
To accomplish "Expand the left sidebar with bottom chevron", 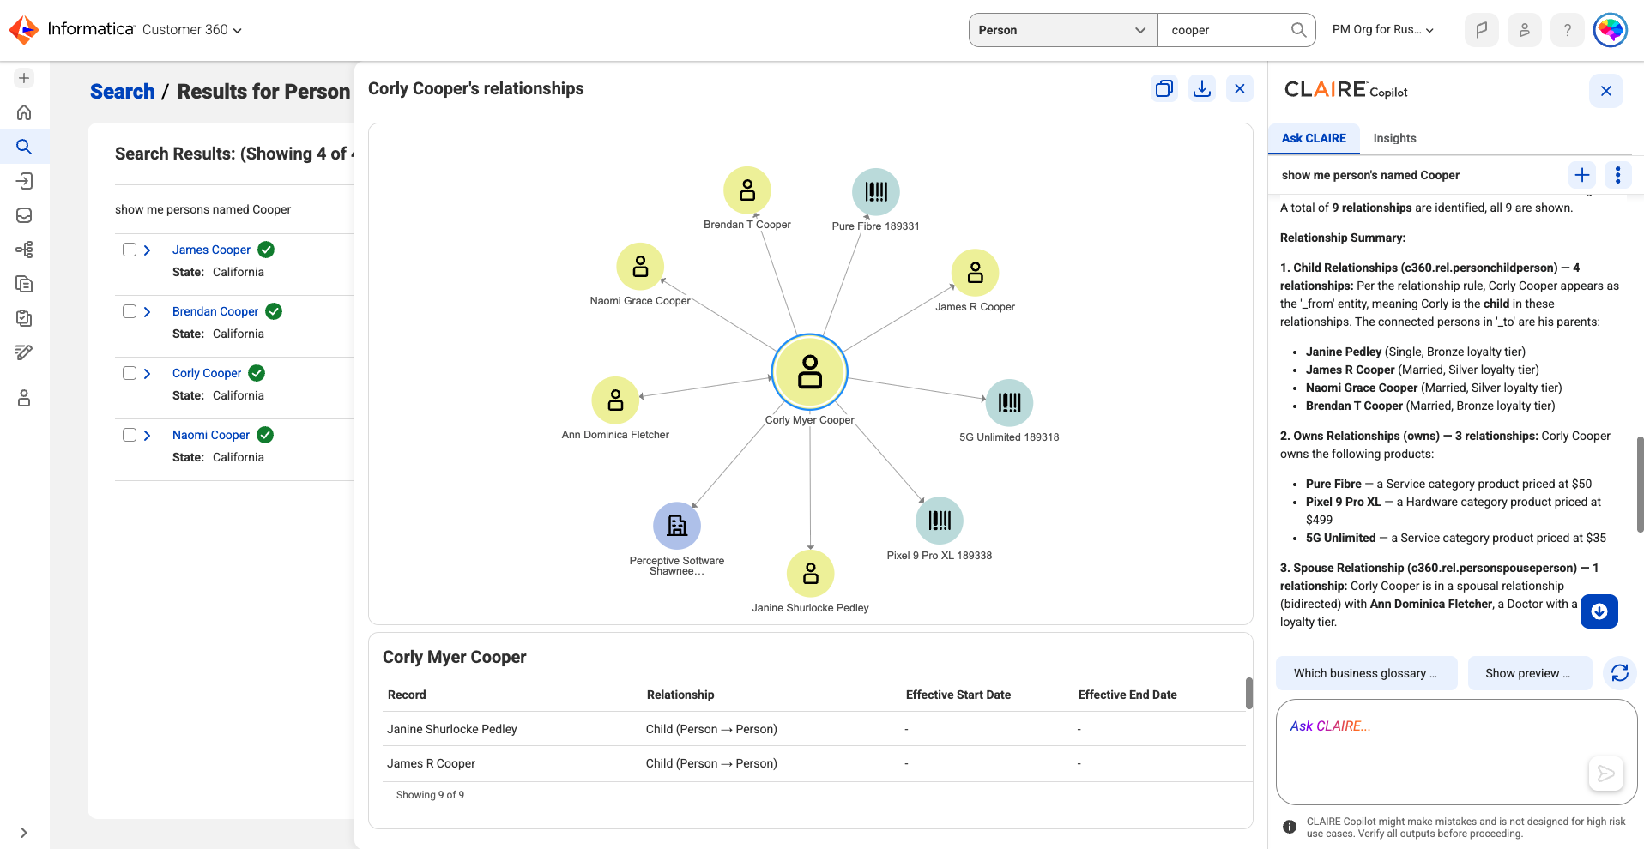I will point(24,833).
